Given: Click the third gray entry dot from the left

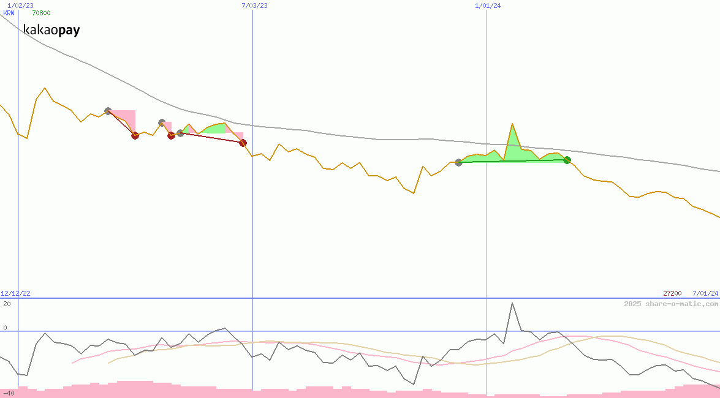Looking at the screenshot, I should point(180,133).
